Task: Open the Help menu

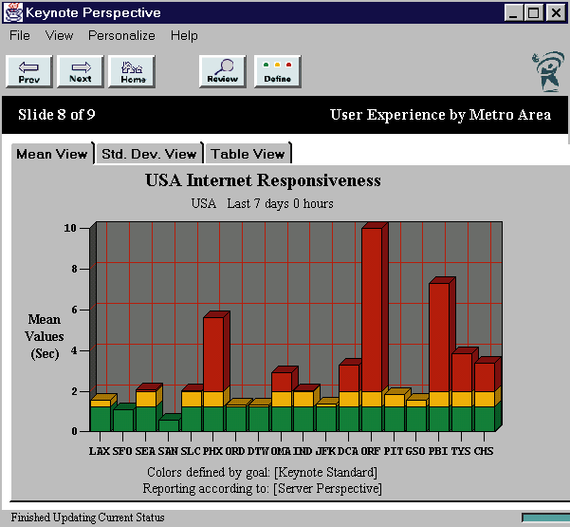Action: [x=184, y=36]
